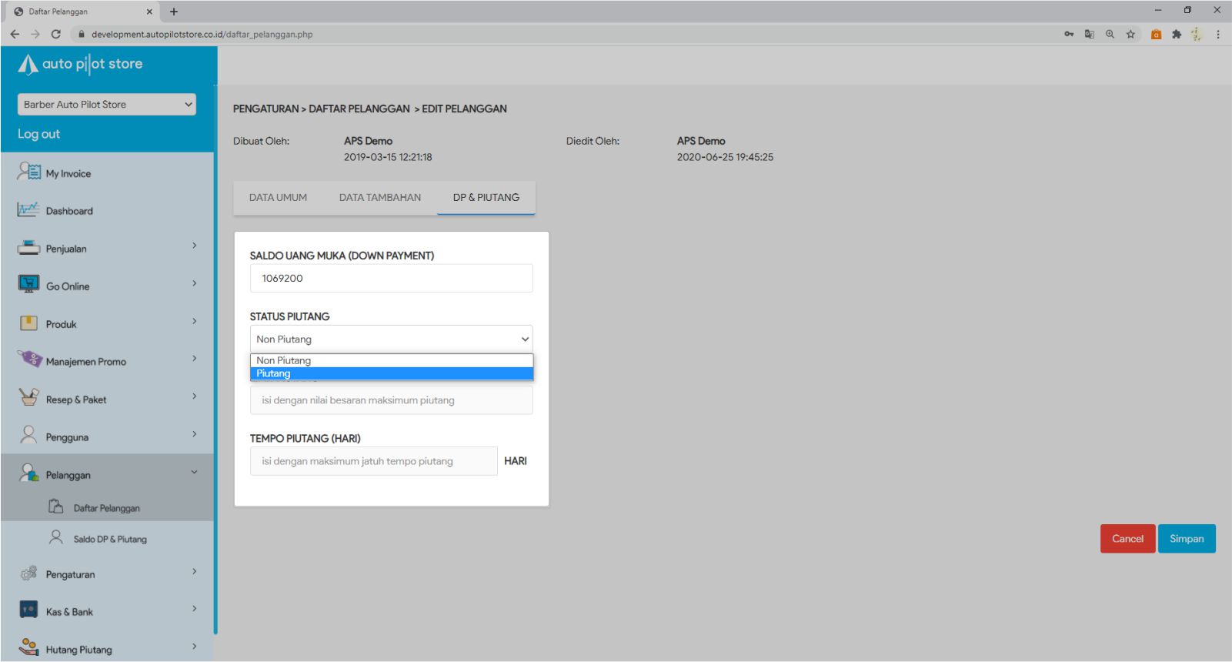Click the Kas & Bank safe icon
The width and height of the screenshot is (1232, 662).
click(x=28, y=610)
